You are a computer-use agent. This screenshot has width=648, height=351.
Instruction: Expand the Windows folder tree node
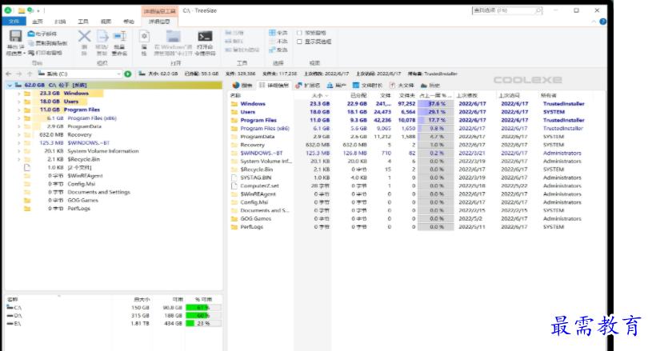coord(18,94)
